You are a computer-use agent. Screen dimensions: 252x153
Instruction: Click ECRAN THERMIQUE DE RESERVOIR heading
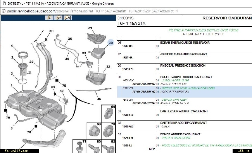(185, 43)
